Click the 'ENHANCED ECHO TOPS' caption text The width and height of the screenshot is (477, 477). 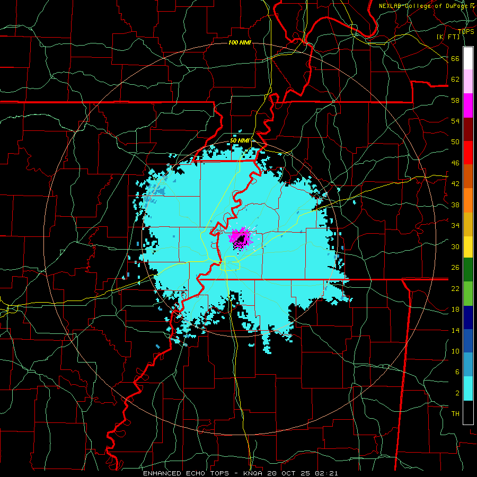pos(186,473)
